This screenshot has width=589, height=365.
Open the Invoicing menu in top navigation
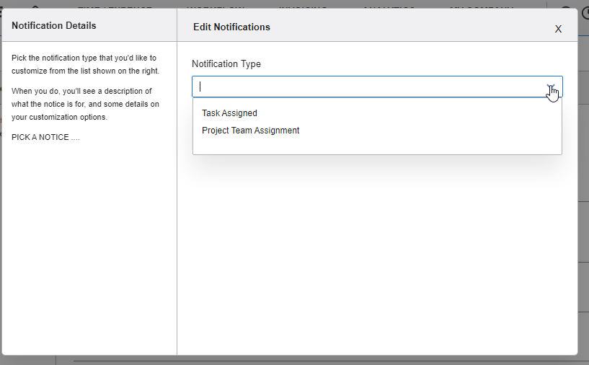(303, 6)
